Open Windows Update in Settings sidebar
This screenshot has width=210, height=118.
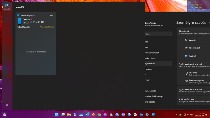click(x=159, y=102)
